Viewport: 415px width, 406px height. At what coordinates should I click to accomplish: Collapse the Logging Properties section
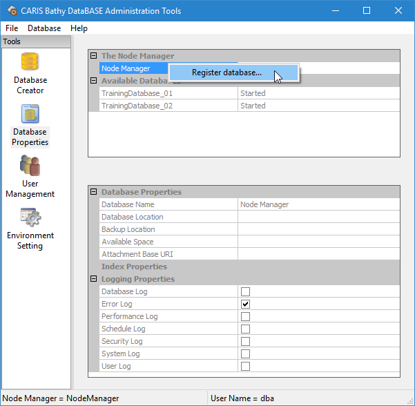93,279
